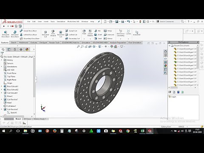
Task: Click the Rib tool
Action: pos(98,31)
